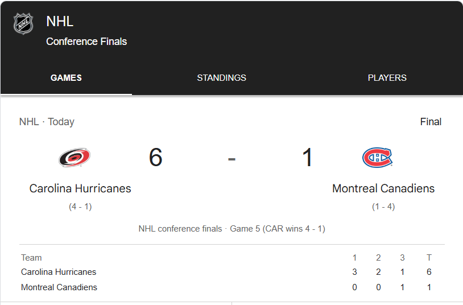Click the Montreal Canadiens team logo
The image size is (463, 305).
(x=377, y=158)
